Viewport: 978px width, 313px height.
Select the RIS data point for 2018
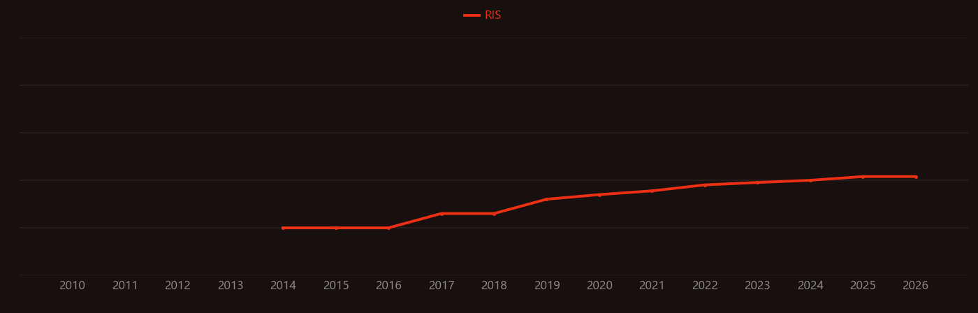point(494,214)
